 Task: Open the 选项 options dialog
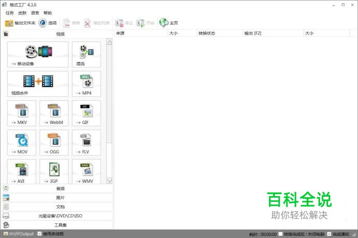[x=48, y=23]
